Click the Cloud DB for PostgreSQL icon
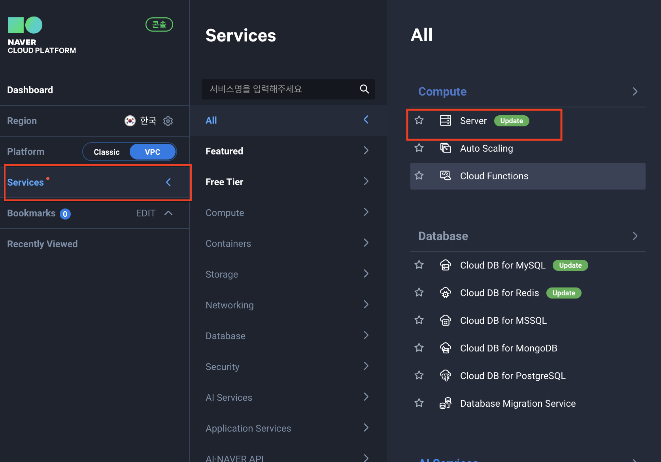The image size is (661, 462). [446, 376]
